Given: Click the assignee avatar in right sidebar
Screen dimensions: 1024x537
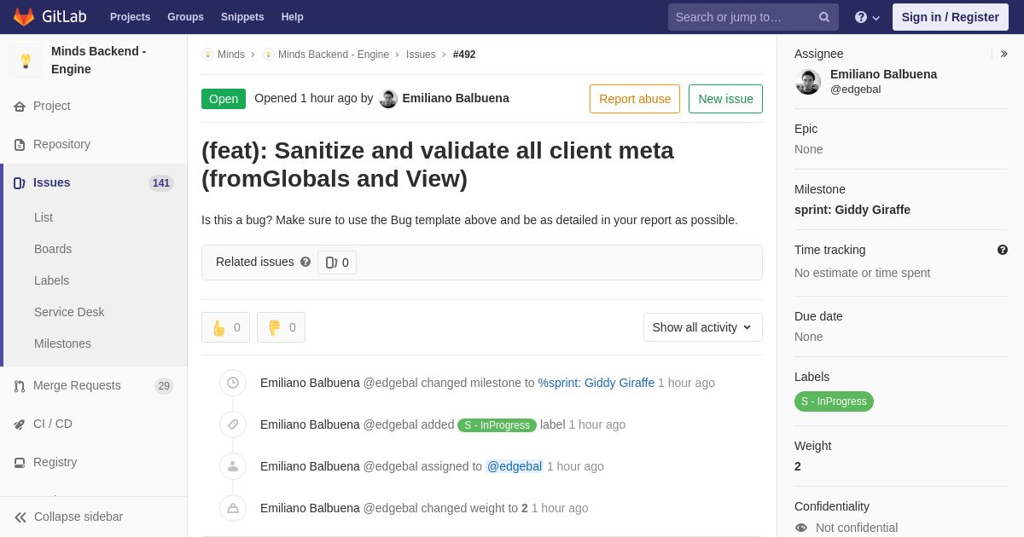Looking at the screenshot, I should (x=808, y=82).
